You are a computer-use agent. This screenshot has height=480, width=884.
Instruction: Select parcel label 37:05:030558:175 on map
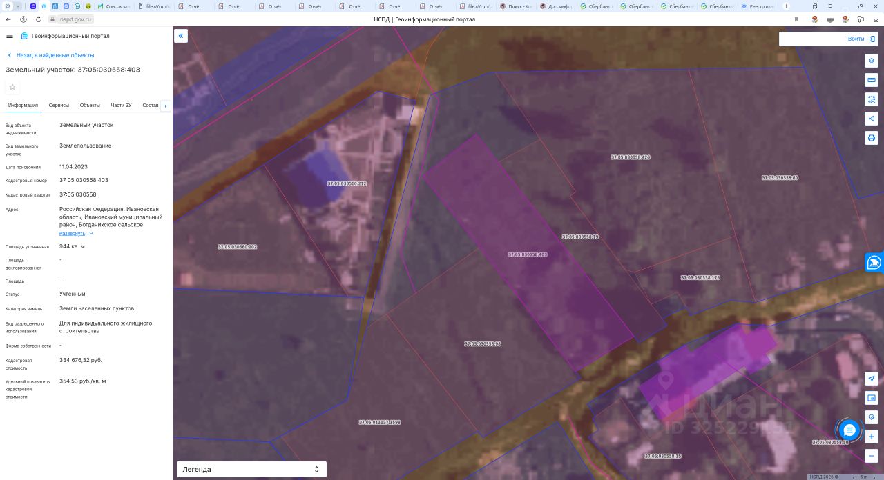700,277
